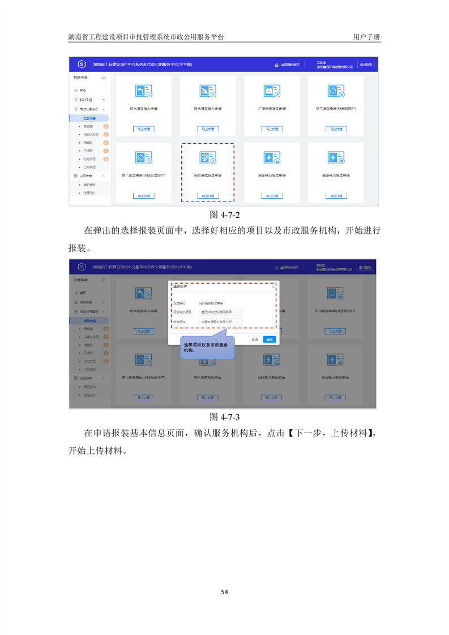Click 马上办理 under 高压电力报装申请 in figure 4-7-2

click(x=272, y=196)
